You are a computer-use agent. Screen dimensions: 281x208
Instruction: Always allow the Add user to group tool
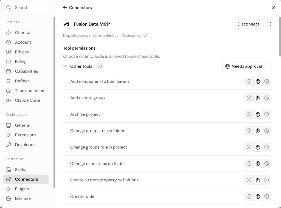tap(249, 98)
